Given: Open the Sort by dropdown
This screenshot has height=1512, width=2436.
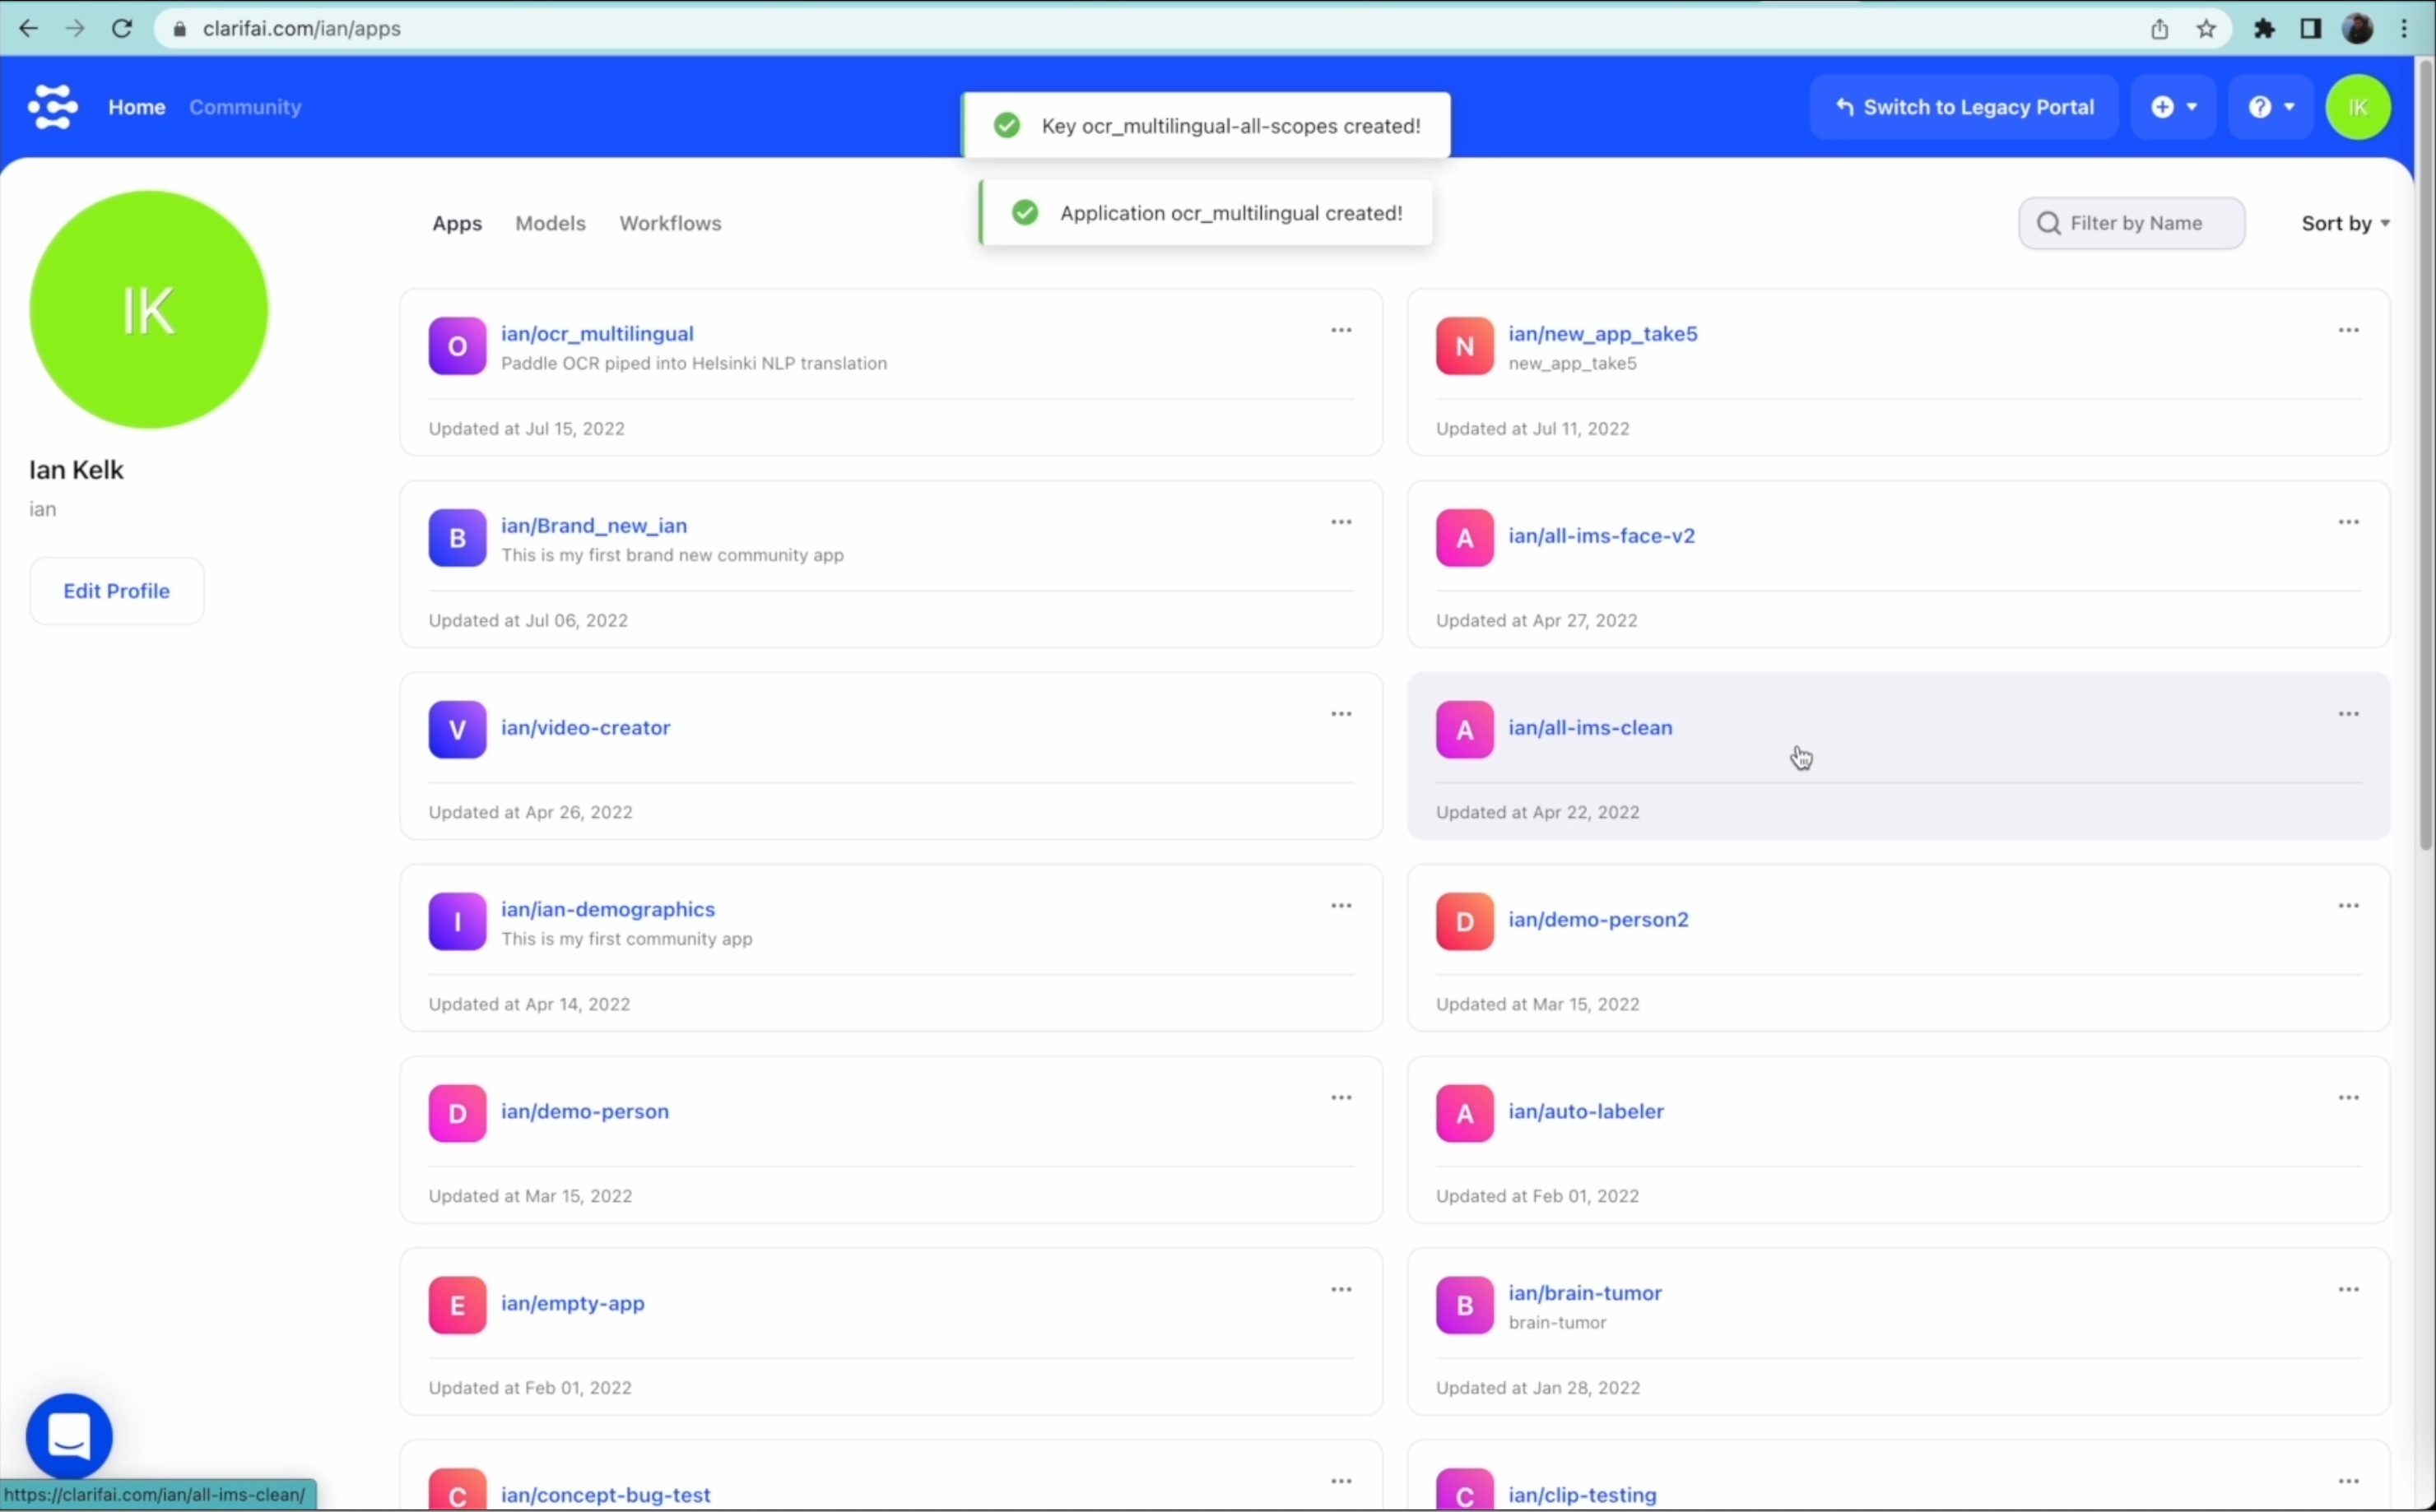Looking at the screenshot, I should (x=2345, y=223).
